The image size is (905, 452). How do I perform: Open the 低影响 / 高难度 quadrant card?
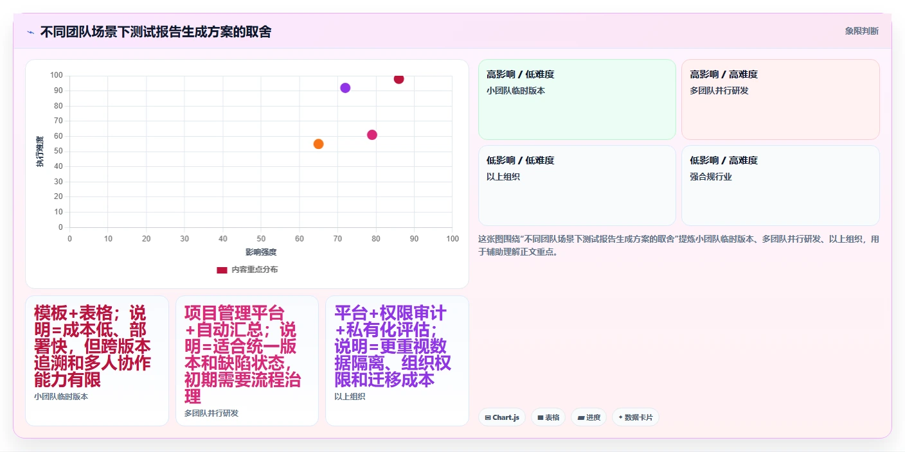(x=780, y=186)
